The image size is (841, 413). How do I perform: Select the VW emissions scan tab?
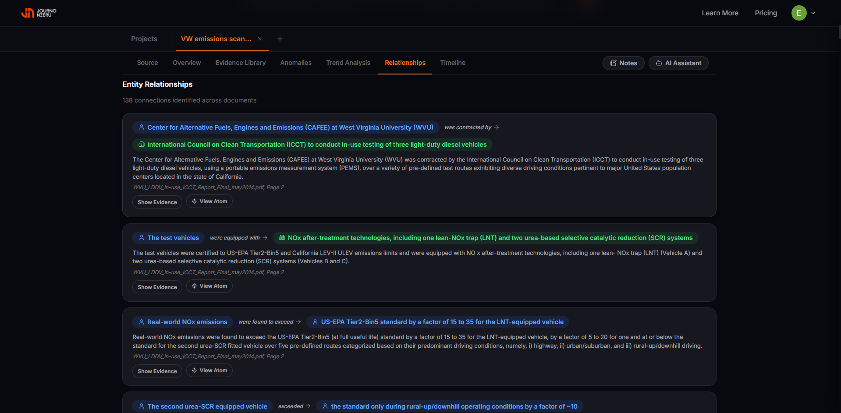click(x=216, y=39)
